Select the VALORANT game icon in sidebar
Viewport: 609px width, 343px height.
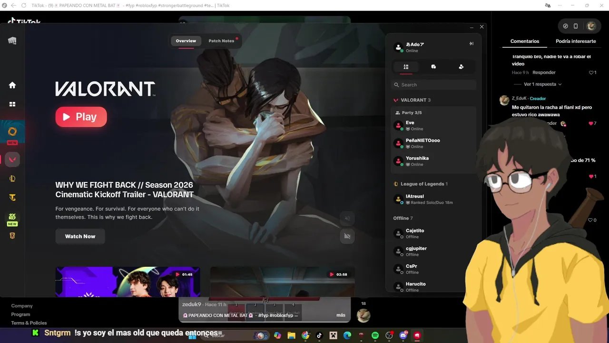click(x=12, y=160)
